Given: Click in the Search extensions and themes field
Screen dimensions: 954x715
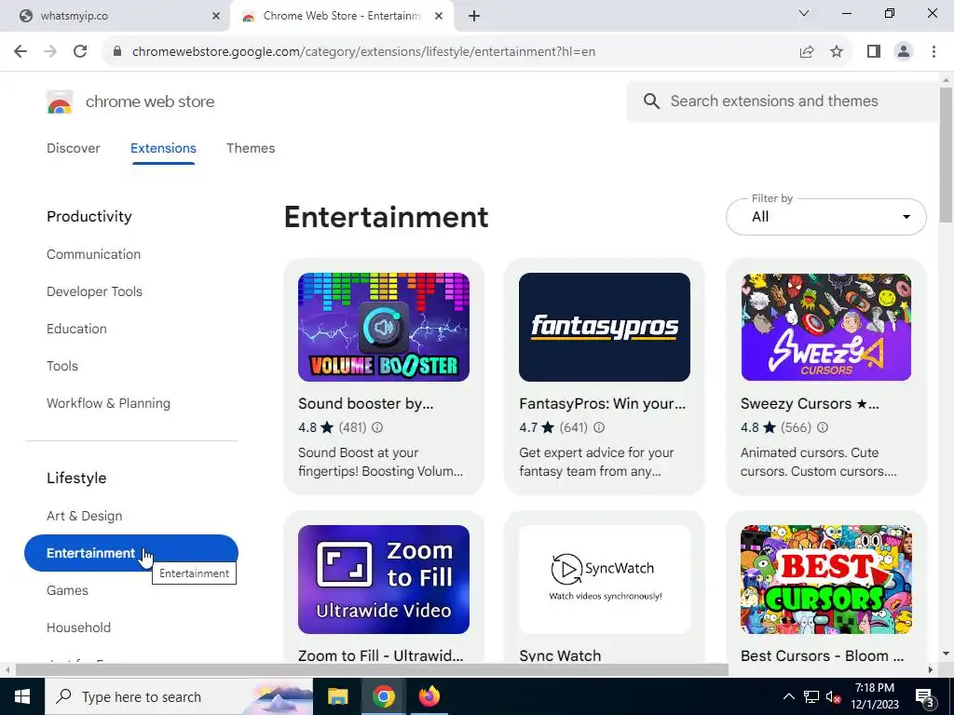Looking at the screenshot, I should [x=784, y=101].
